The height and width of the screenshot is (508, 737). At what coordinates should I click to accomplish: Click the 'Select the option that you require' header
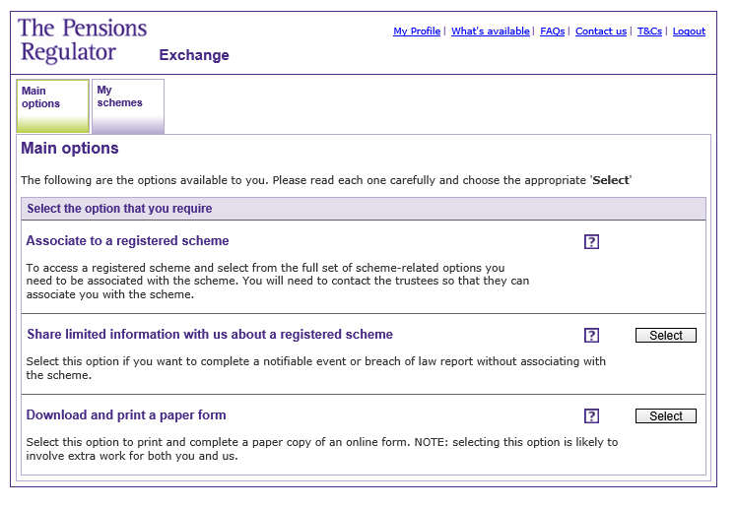[119, 209]
